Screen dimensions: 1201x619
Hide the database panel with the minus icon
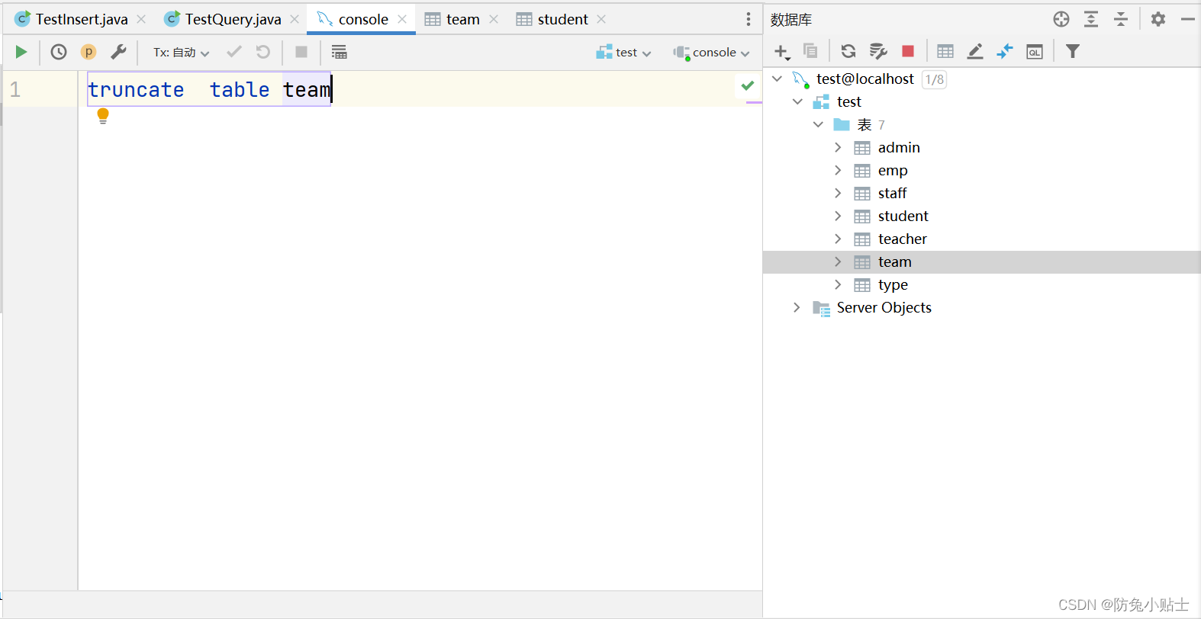point(1188,19)
